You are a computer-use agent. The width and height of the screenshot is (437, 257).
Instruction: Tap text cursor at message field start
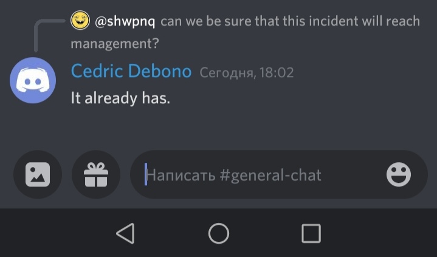pos(146,174)
